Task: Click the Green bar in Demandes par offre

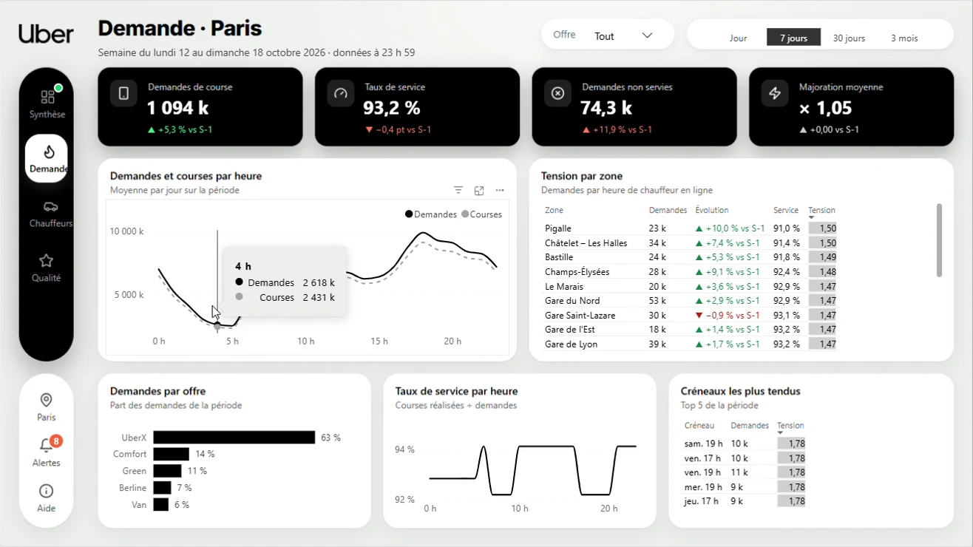Action: [x=168, y=471]
